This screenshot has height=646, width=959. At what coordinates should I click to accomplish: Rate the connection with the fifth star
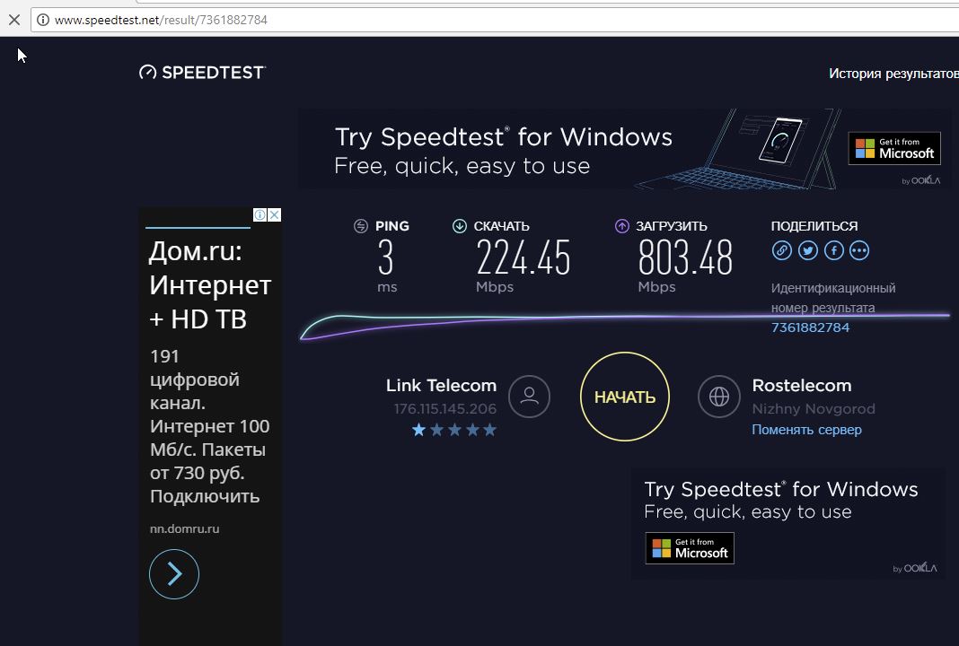click(489, 430)
